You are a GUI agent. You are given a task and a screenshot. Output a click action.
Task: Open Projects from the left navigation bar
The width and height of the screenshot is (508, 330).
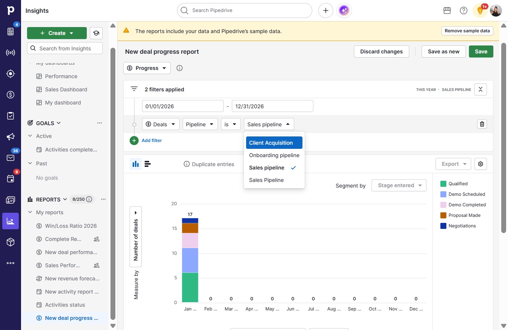(x=11, y=116)
